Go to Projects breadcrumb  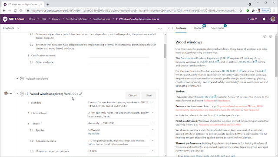pos(56,19)
